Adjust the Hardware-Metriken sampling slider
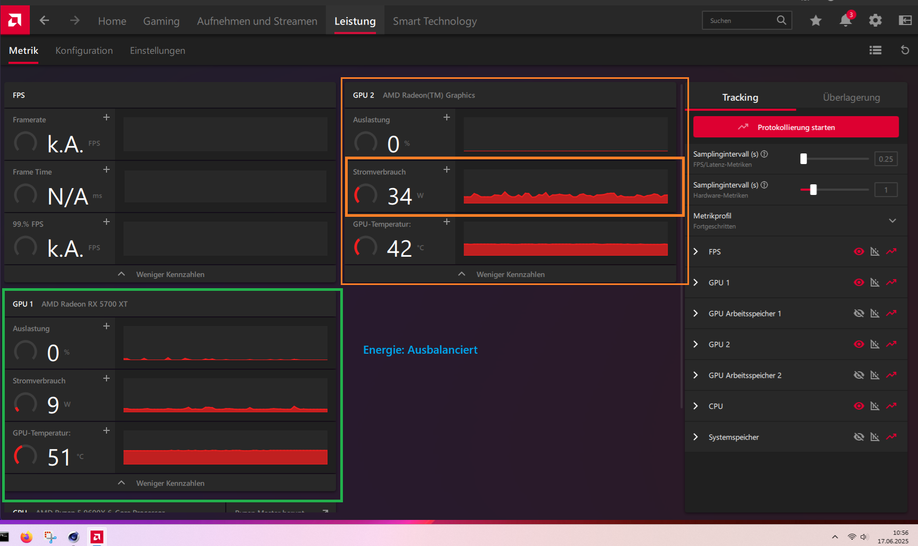This screenshot has height=546, width=918. (834, 190)
